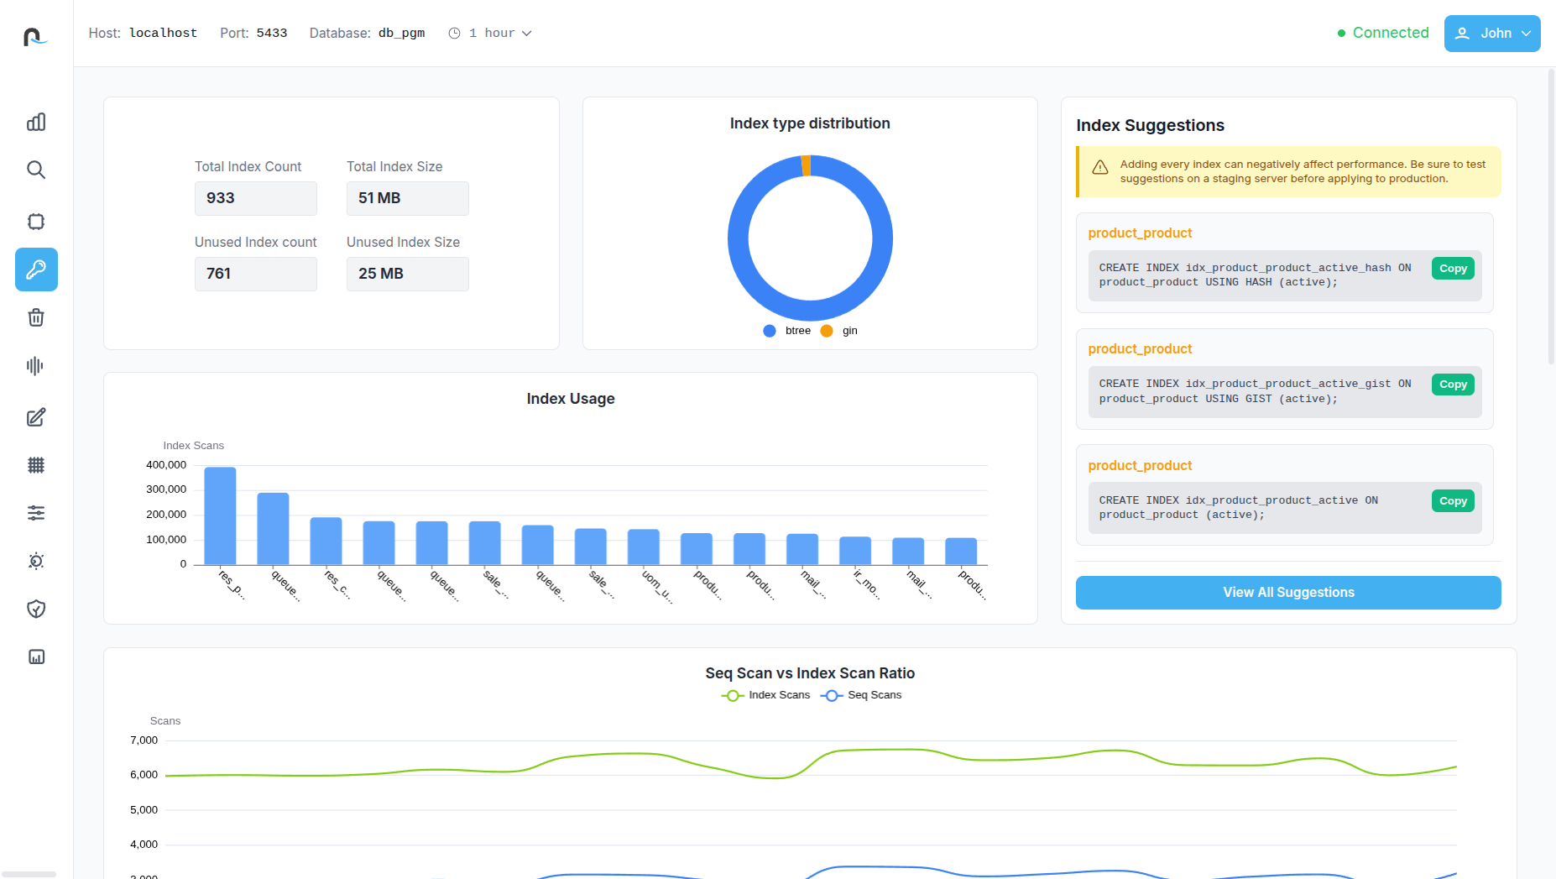The image size is (1556, 879).
Task: Click the View All Suggestions button
Action: (x=1288, y=593)
